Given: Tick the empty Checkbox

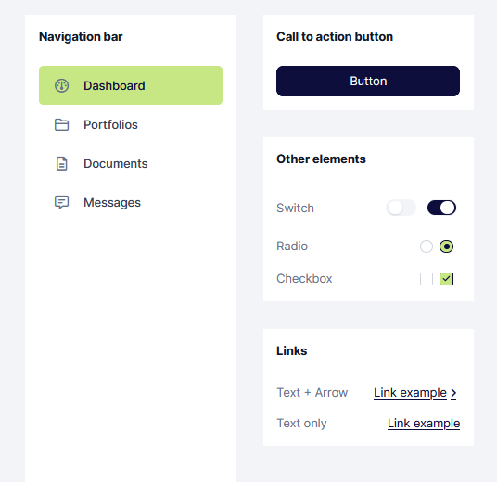Looking at the screenshot, I should point(427,279).
